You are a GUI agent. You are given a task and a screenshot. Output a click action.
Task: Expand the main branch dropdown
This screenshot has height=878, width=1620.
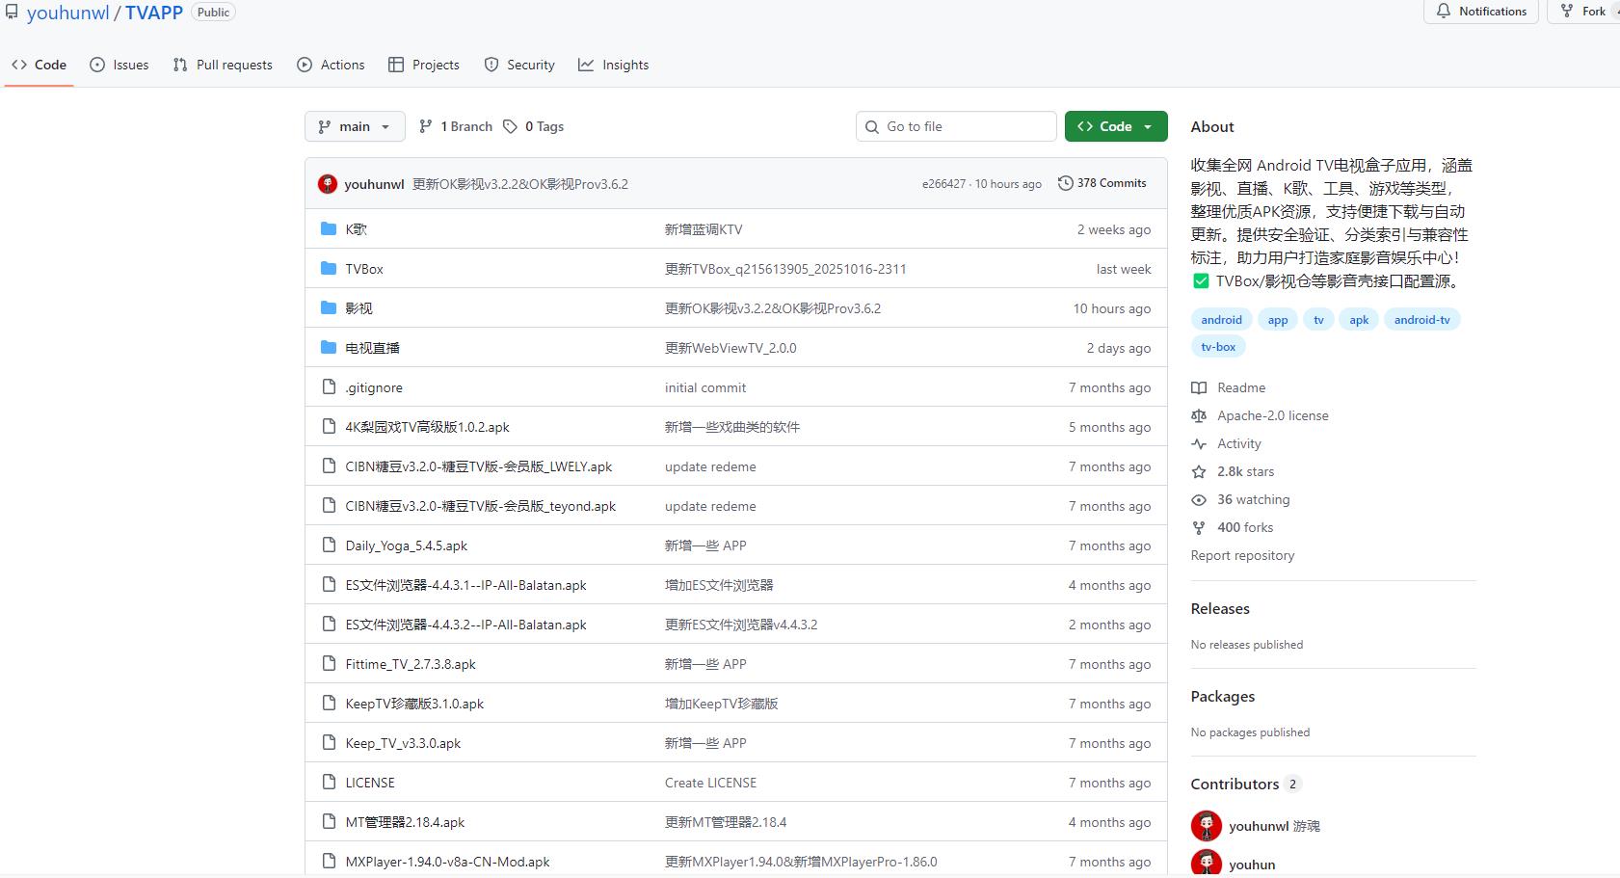click(x=385, y=126)
